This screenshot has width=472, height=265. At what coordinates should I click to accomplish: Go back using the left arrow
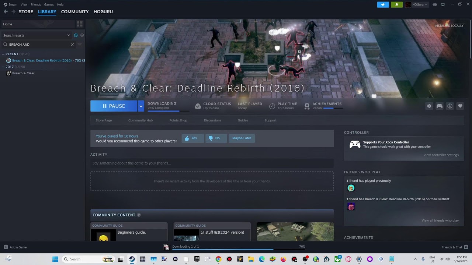(6, 12)
